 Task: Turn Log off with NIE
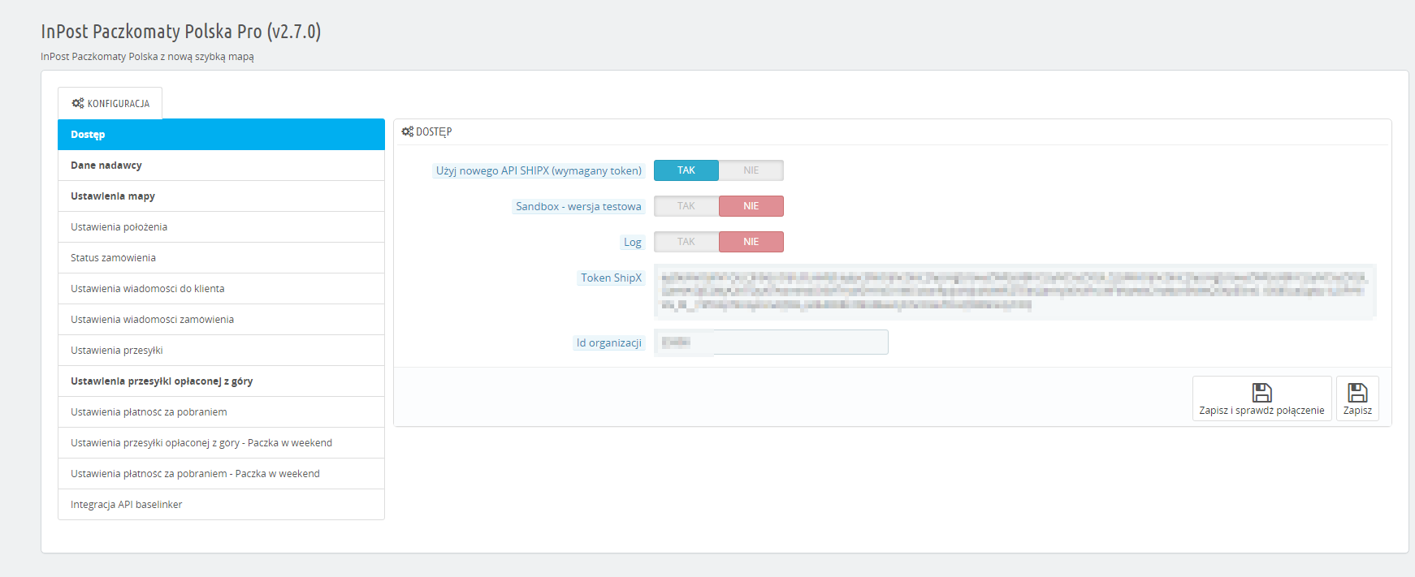tap(751, 242)
